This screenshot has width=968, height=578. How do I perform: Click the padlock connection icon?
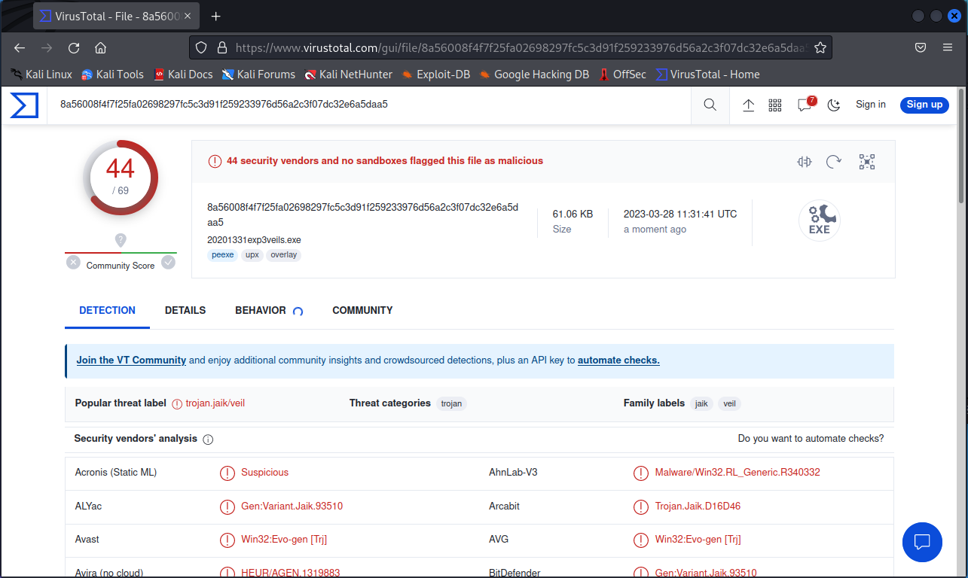pos(221,47)
